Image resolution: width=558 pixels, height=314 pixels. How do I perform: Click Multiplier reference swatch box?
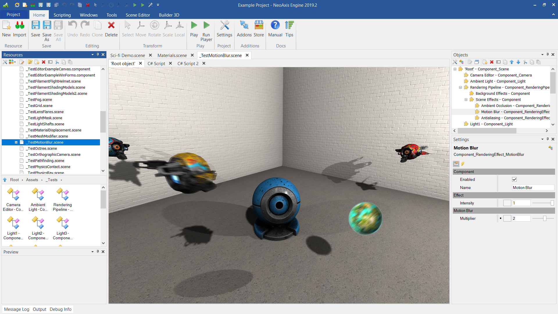pyautogui.click(x=507, y=218)
